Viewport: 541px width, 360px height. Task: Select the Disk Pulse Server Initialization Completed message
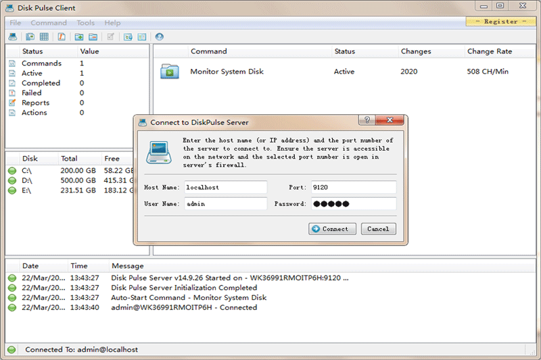[184, 288]
